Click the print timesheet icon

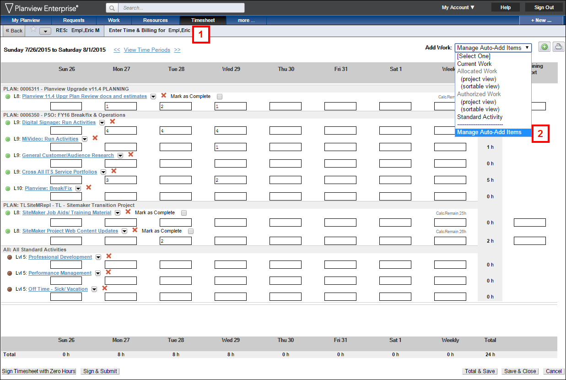tap(558, 47)
